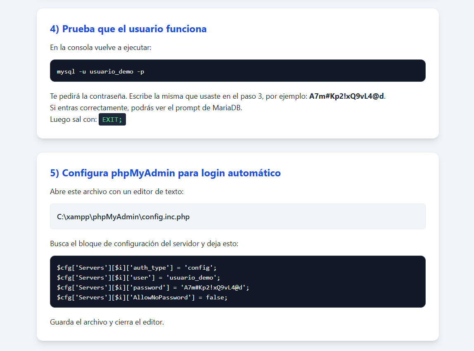Image resolution: width=474 pixels, height=351 pixels.
Task: Click the sentence about the MariaDB prompt
Action: [146, 108]
